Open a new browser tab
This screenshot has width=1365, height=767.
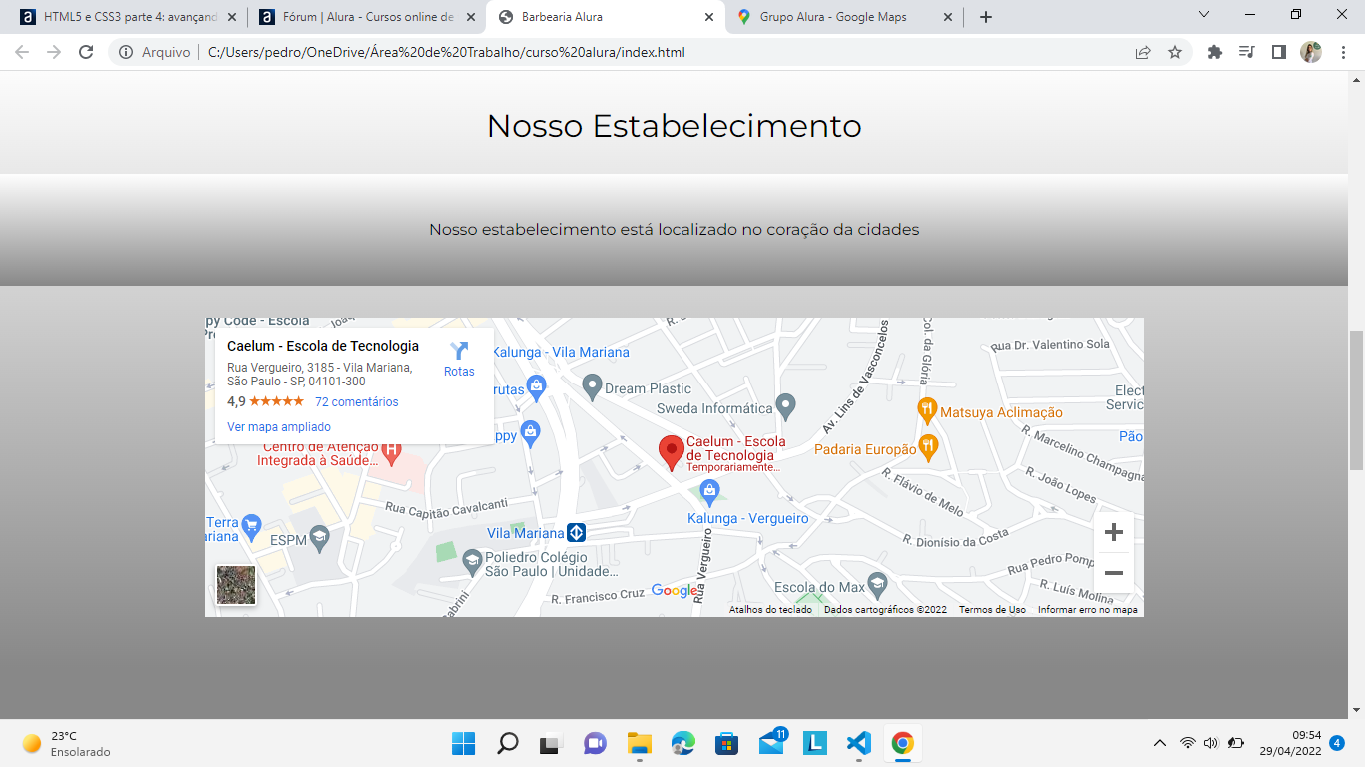(x=986, y=17)
